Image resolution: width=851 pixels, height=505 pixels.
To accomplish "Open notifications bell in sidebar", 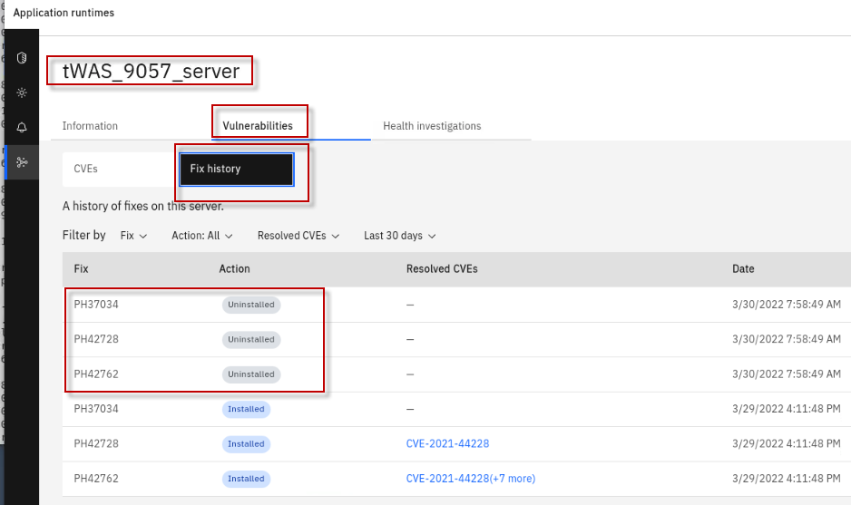I will click(x=22, y=127).
